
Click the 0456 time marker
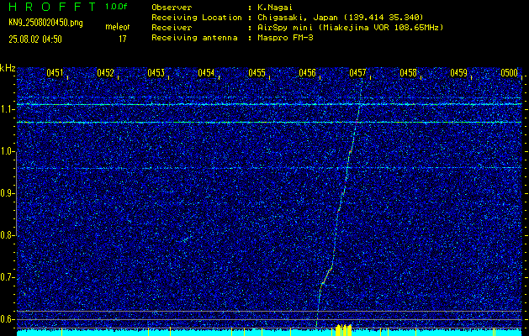point(307,72)
